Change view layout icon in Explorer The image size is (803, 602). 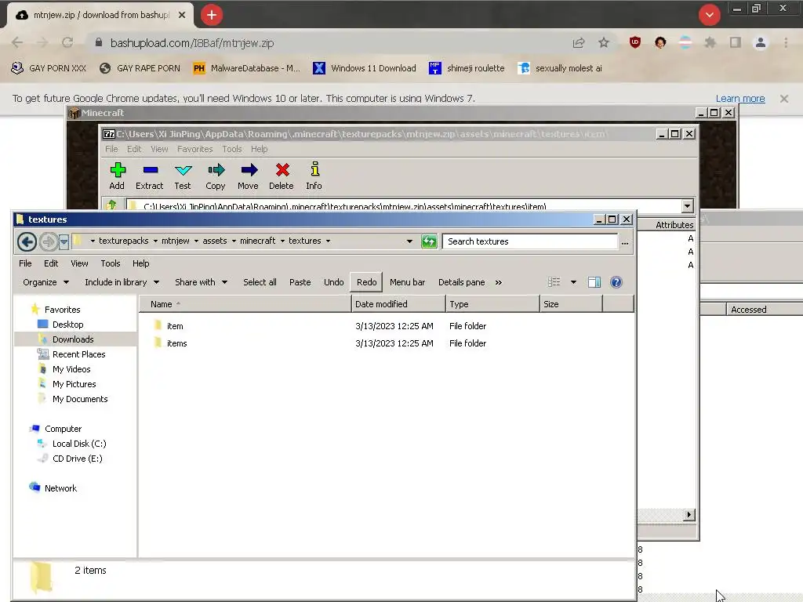click(554, 282)
